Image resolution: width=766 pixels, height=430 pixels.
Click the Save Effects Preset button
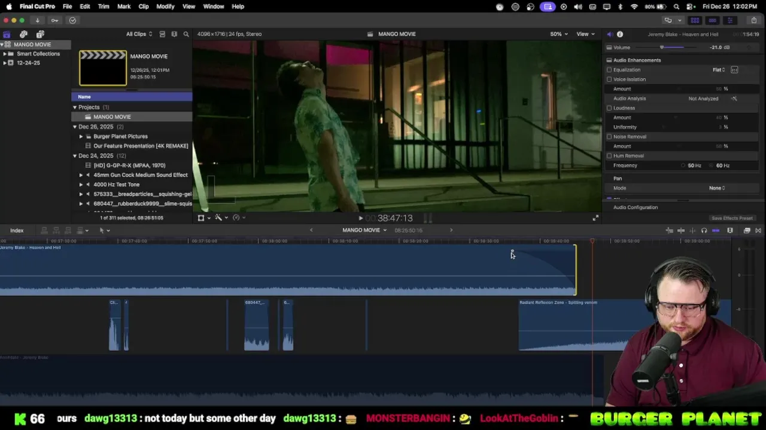[x=732, y=218]
